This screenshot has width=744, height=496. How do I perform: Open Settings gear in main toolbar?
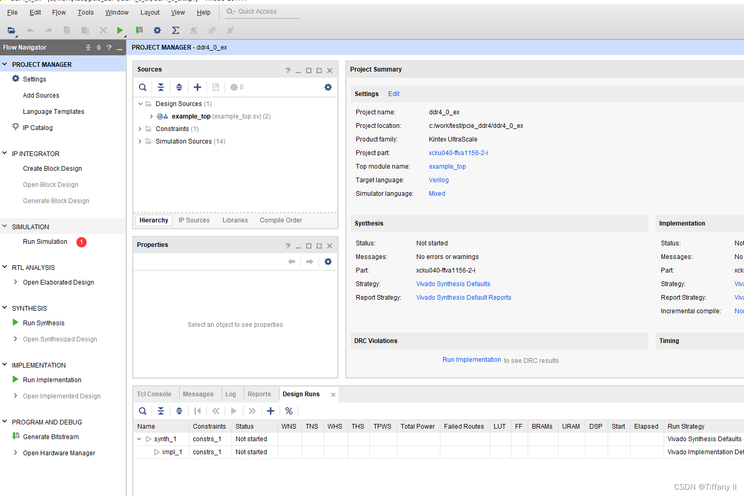pos(157,30)
